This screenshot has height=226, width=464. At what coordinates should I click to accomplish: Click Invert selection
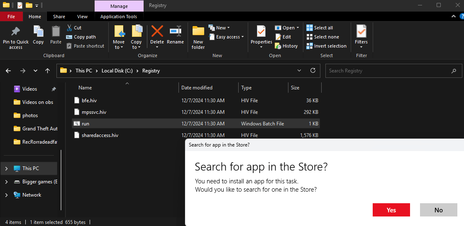tap(326, 46)
